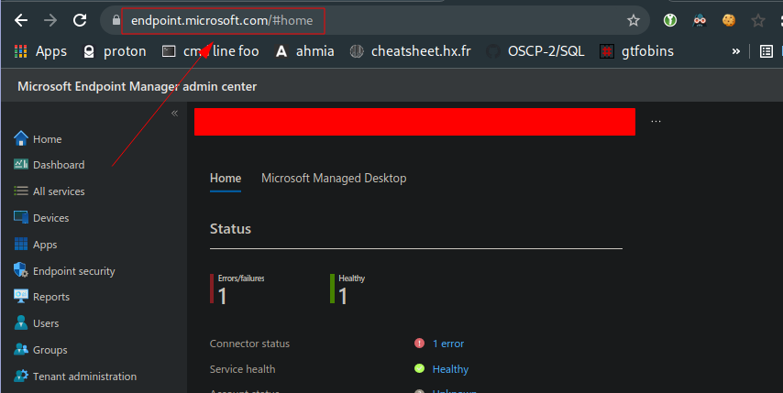Open the cookie extension icon
The image size is (783, 393).
pyautogui.click(x=729, y=20)
